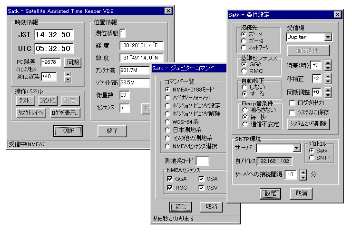Viewport: 352px width, 232px height.
Task: Increase the 通信遅延 spinner value
Action: (x=68, y=74)
